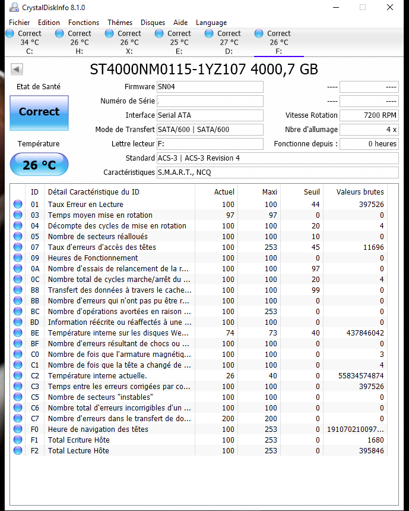Select row Nombre d'opérations avortées en raison
Image resolution: width=409 pixels, height=511 pixels.
pyautogui.click(x=199, y=311)
